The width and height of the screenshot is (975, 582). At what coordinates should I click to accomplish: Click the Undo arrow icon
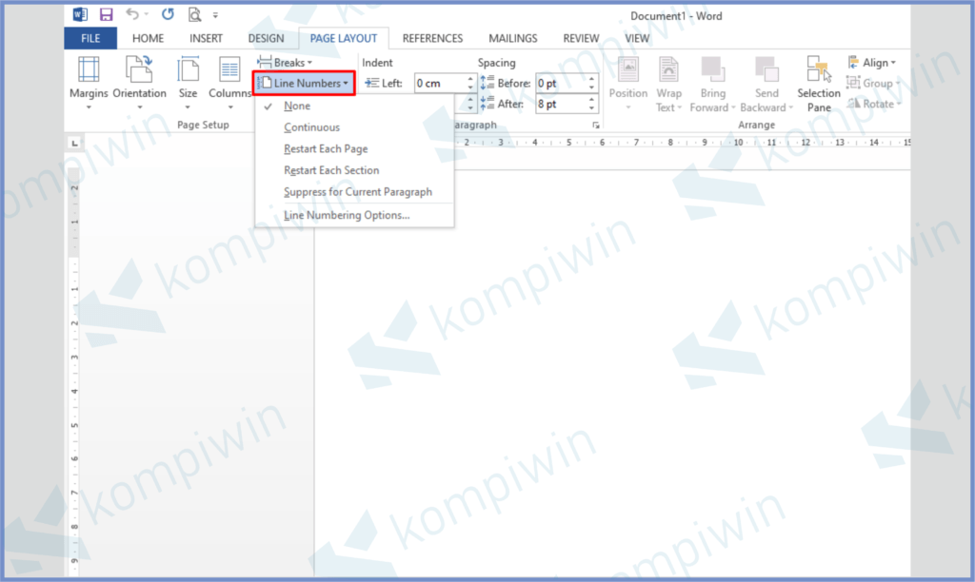pos(132,14)
